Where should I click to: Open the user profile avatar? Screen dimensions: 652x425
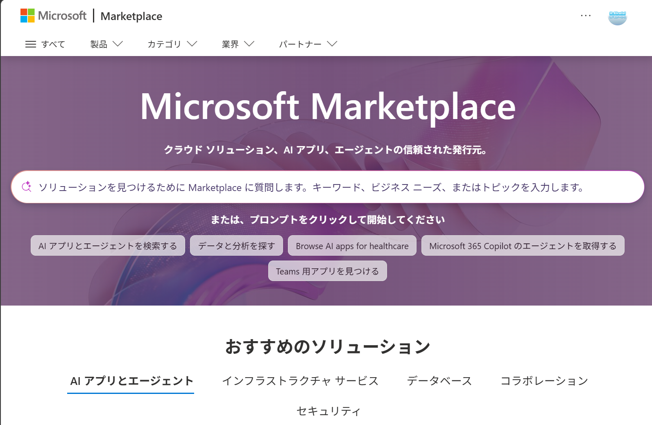coord(618,16)
